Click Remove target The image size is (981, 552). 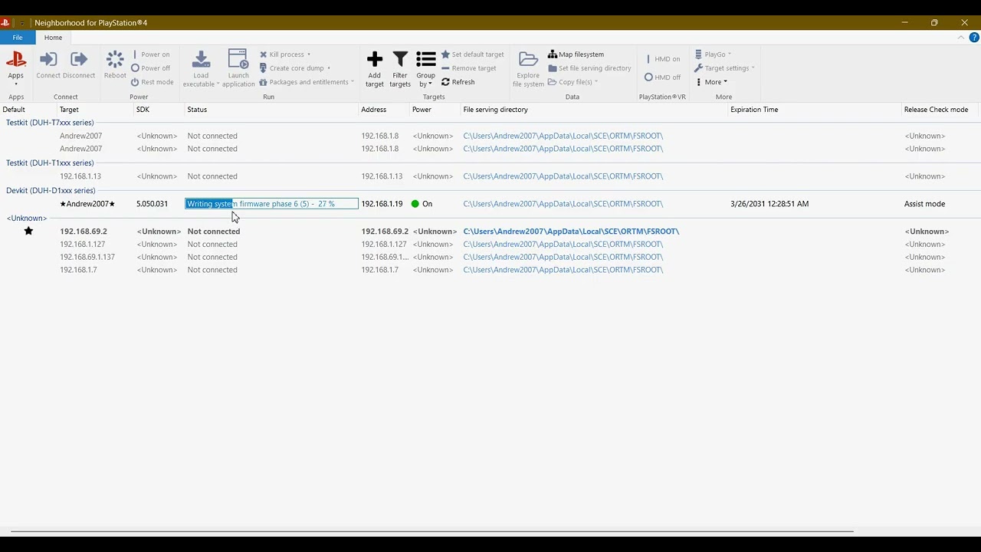point(469,68)
